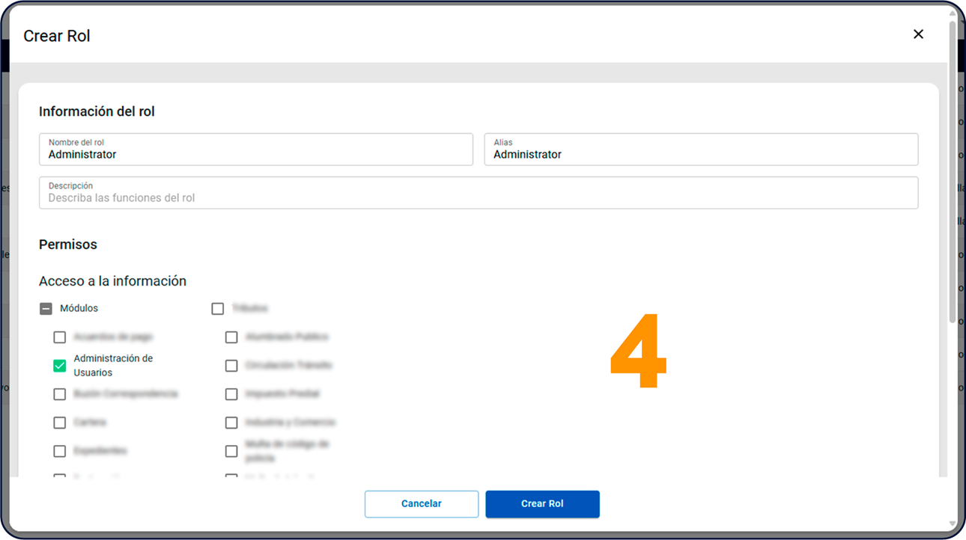Check the Buzón Correspondencia checkbox

(60, 394)
